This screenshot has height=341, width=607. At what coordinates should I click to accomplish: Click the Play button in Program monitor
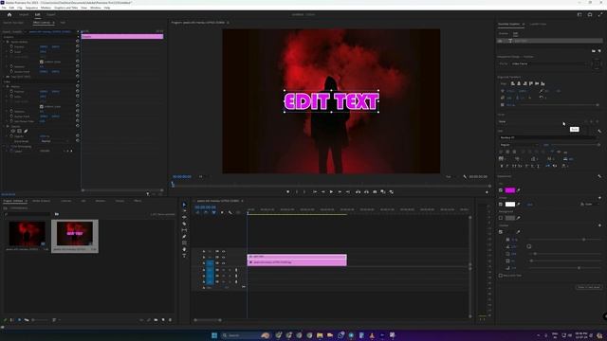pyautogui.click(x=331, y=191)
